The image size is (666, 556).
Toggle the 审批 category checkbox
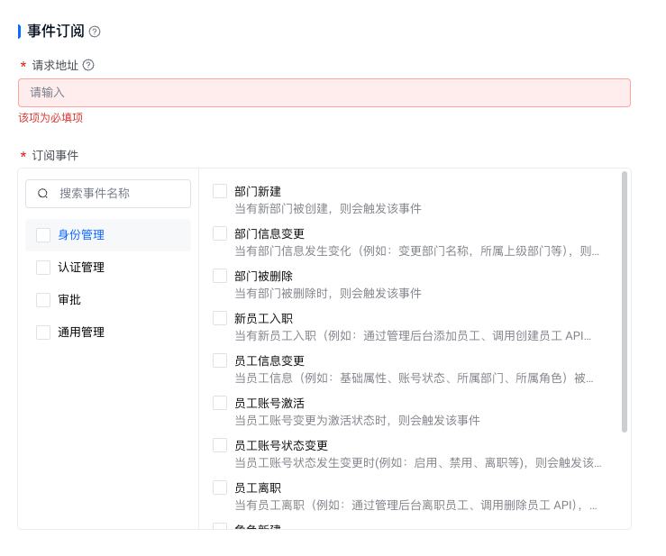coord(43,300)
